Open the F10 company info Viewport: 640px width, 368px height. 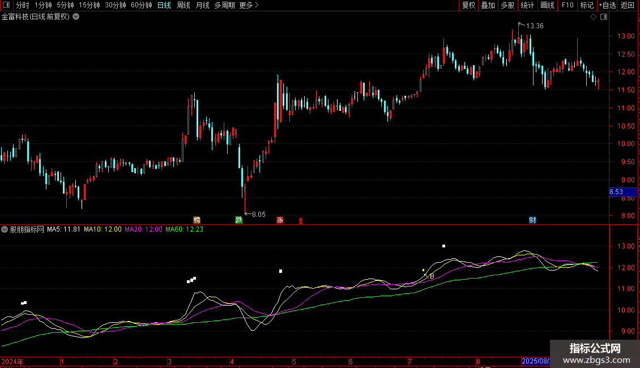click(x=567, y=5)
